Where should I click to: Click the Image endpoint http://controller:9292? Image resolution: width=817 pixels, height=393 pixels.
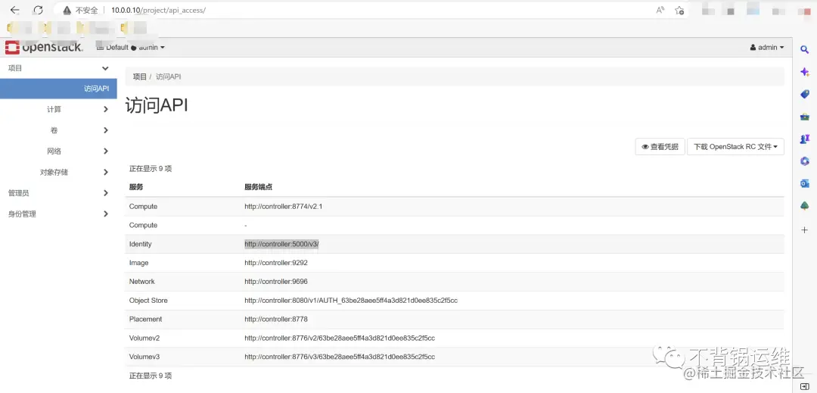(276, 263)
